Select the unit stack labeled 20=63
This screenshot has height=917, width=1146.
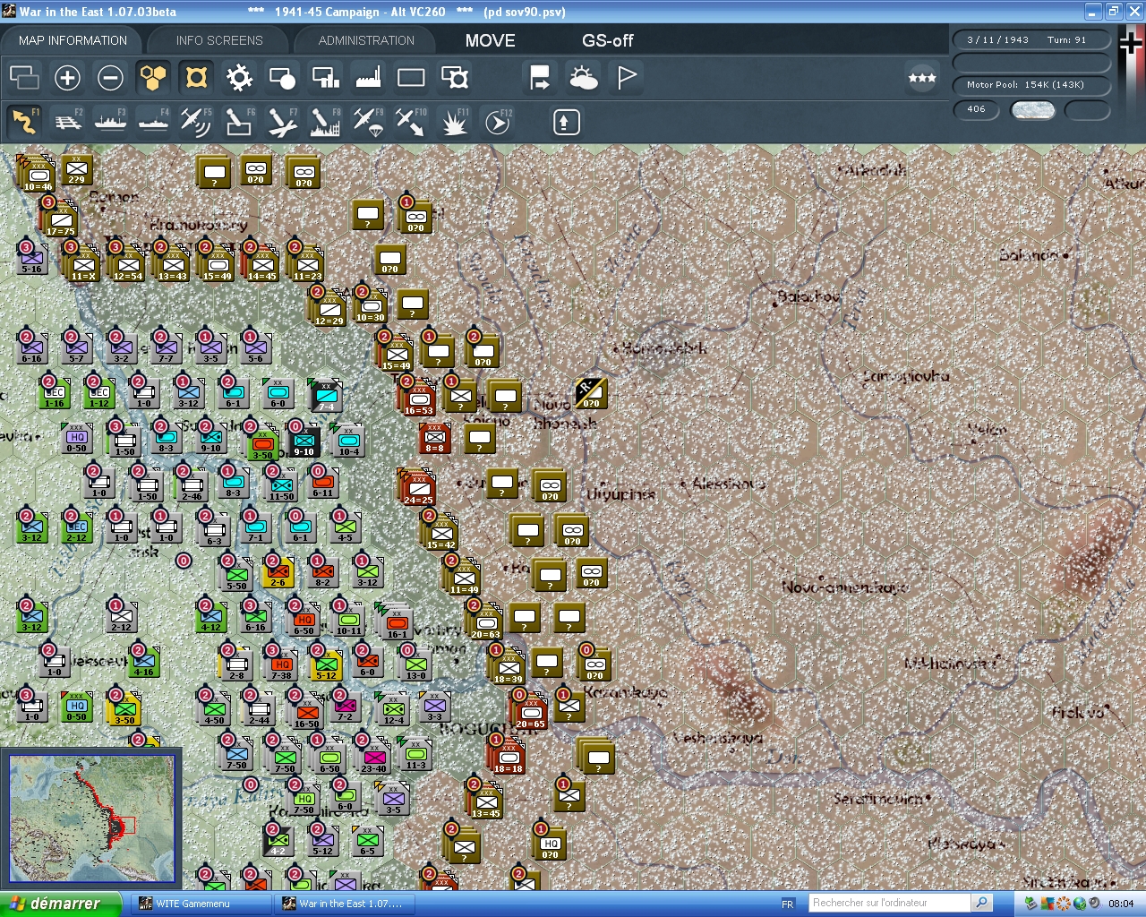point(485,620)
